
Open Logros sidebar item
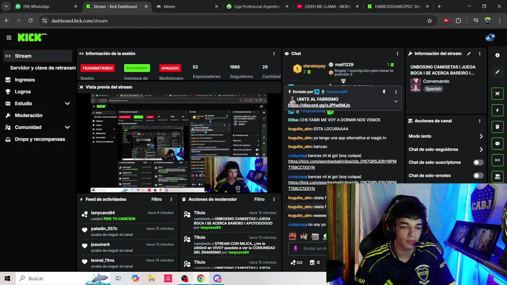pos(38,91)
